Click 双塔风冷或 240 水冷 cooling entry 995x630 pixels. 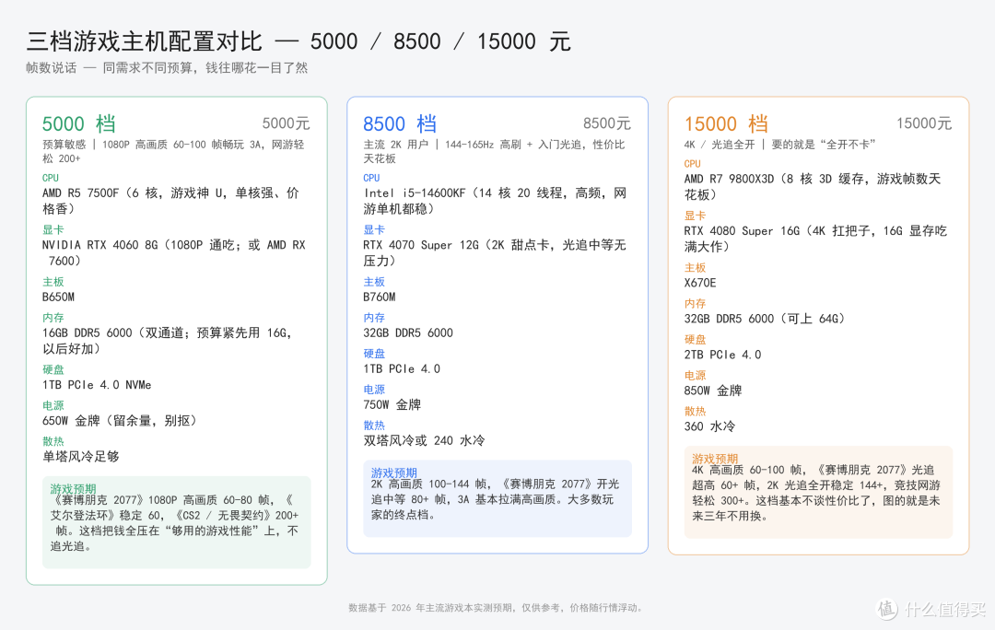[424, 440]
